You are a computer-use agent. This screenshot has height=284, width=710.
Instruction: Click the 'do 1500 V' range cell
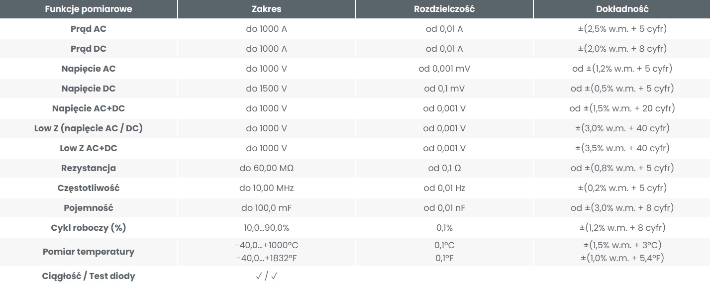coord(266,89)
